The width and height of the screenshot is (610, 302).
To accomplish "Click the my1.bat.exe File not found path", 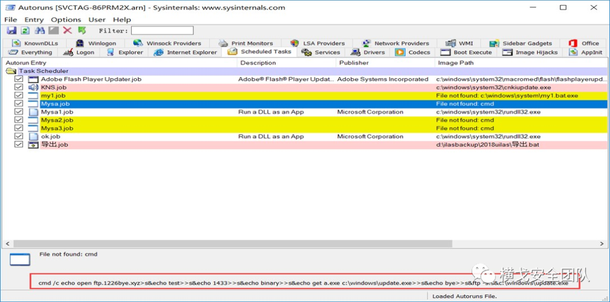I will (x=507, y=95).
